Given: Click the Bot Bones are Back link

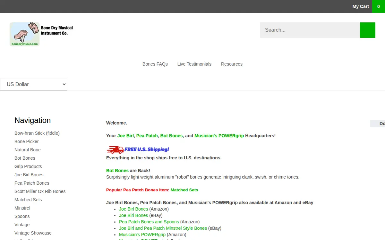Looking at the screenshot, I should click(117, 171).
